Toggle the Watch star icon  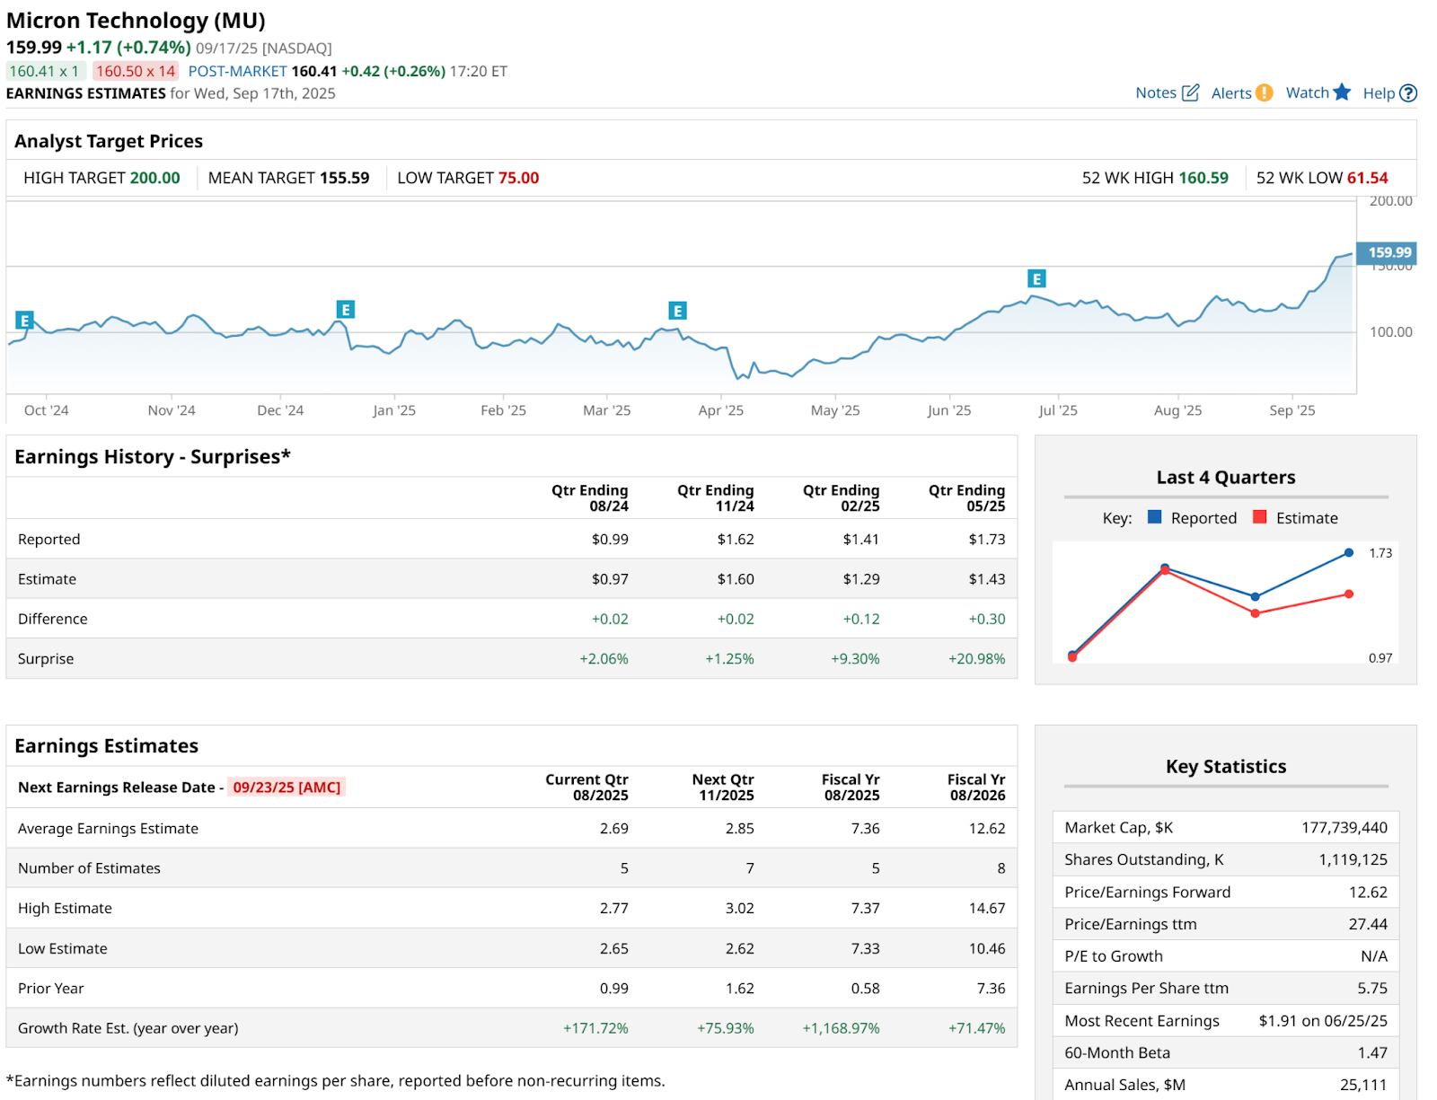pos(1342,92)
